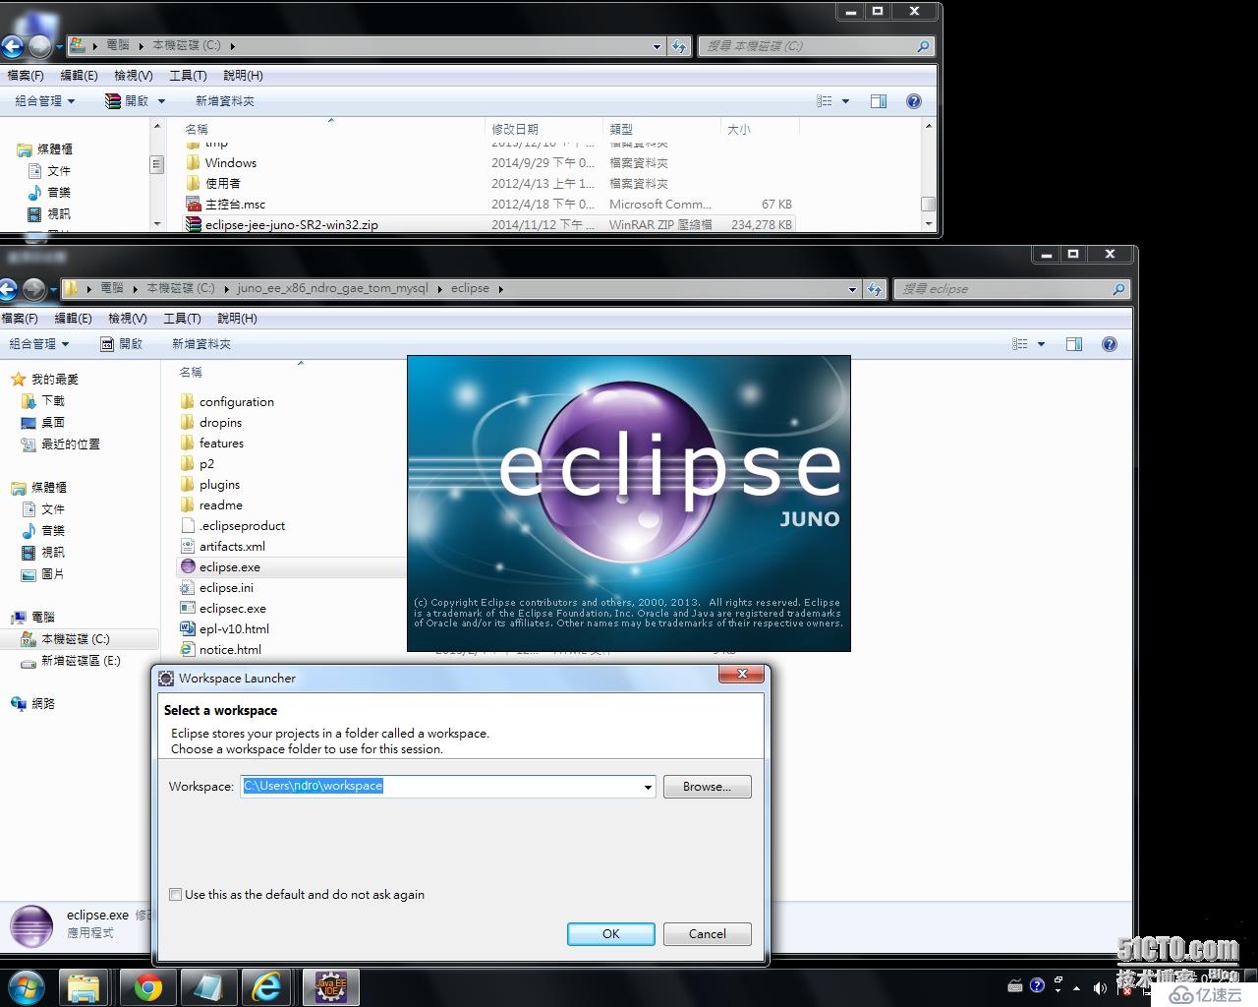Select 桌面 in the favorites sidebar
This screenshot has width=1258, height=1007.
(x=53, y=423)
